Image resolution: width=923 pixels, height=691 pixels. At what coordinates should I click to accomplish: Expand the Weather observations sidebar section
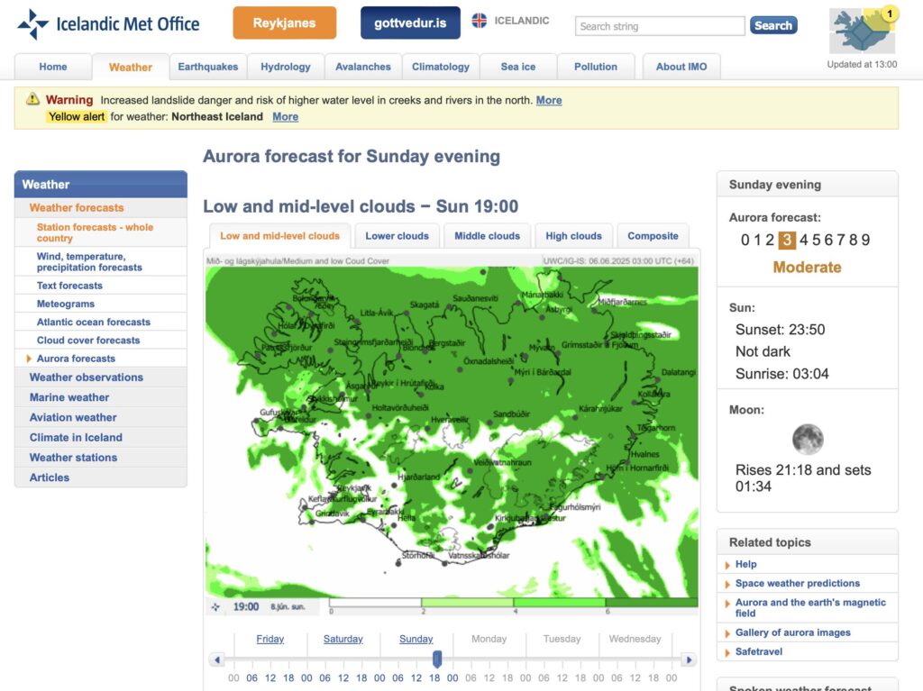tap(86, 377)
